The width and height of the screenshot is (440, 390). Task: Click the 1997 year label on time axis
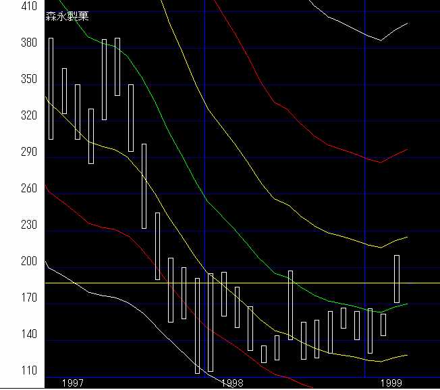click(72, 383)
